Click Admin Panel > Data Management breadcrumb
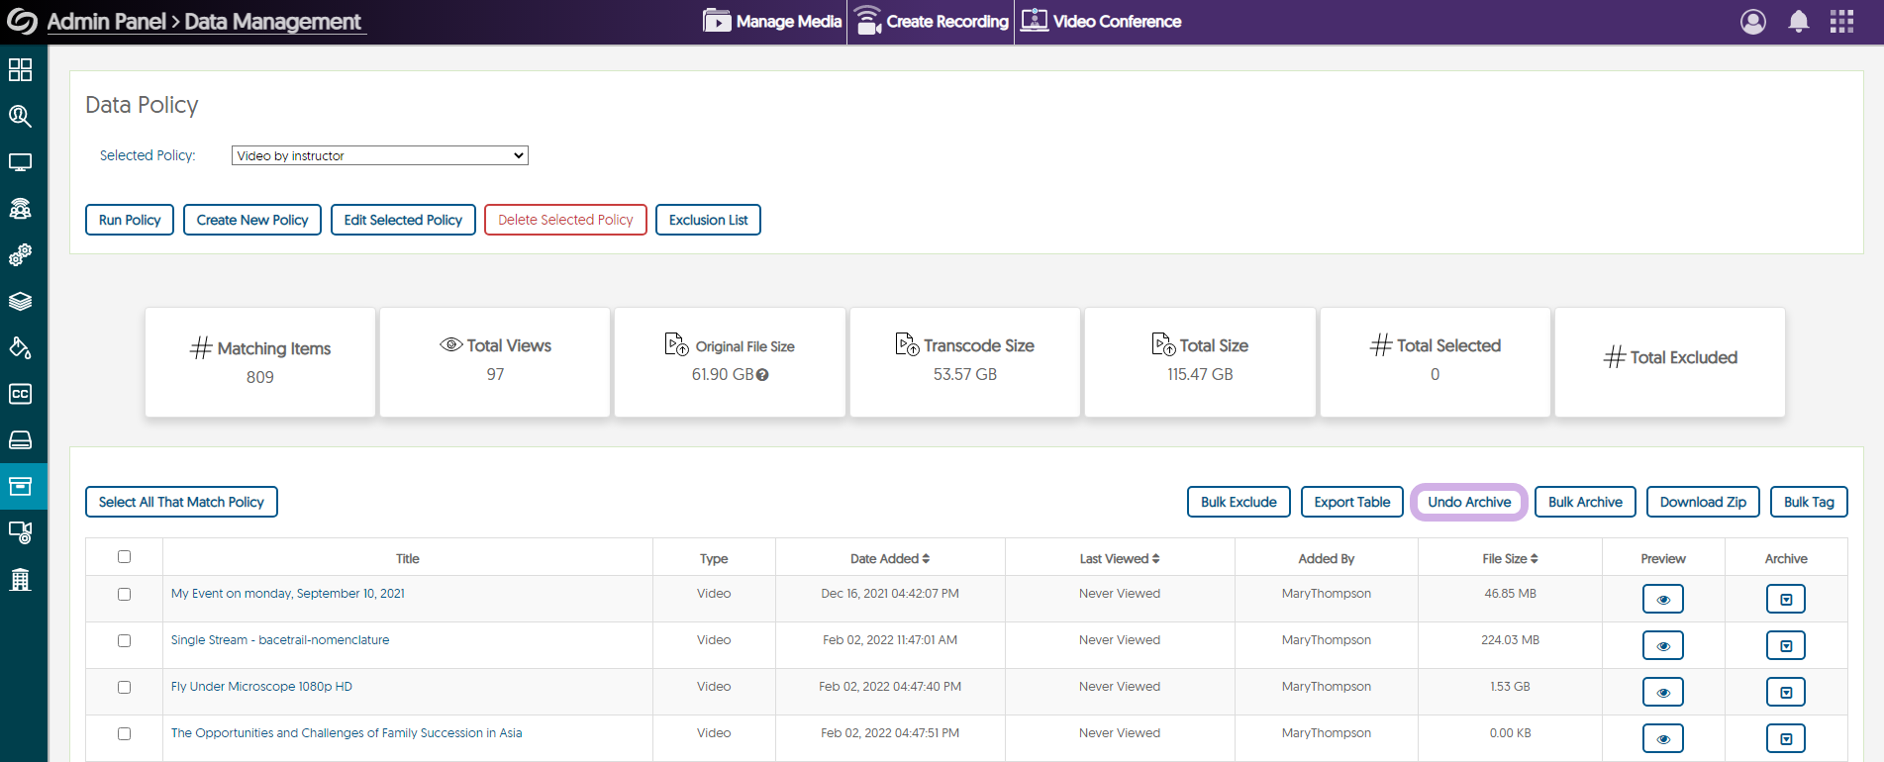The width and height of the screenshot is (1884, 762). click(205, 22)
